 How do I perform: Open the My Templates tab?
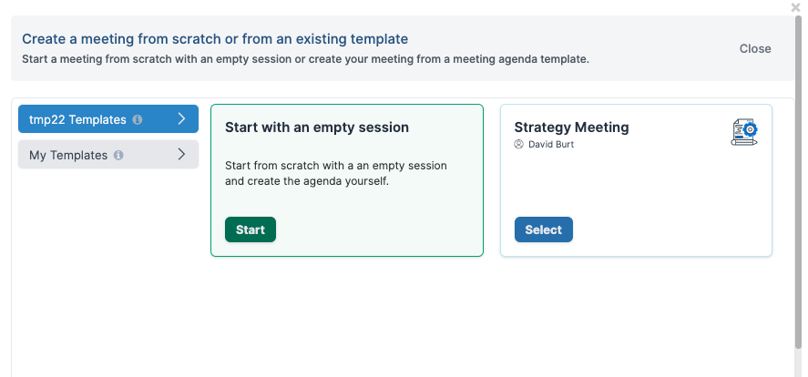108,155
